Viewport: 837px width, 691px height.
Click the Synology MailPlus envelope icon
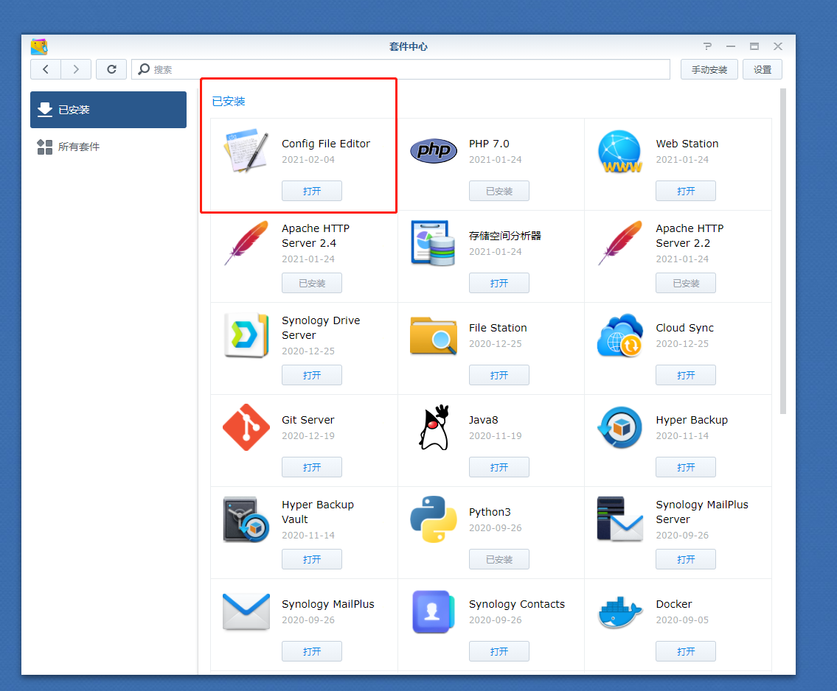tap(246, 611)
